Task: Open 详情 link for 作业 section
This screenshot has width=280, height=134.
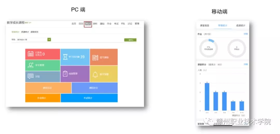Action: click(x=245, y=34)
